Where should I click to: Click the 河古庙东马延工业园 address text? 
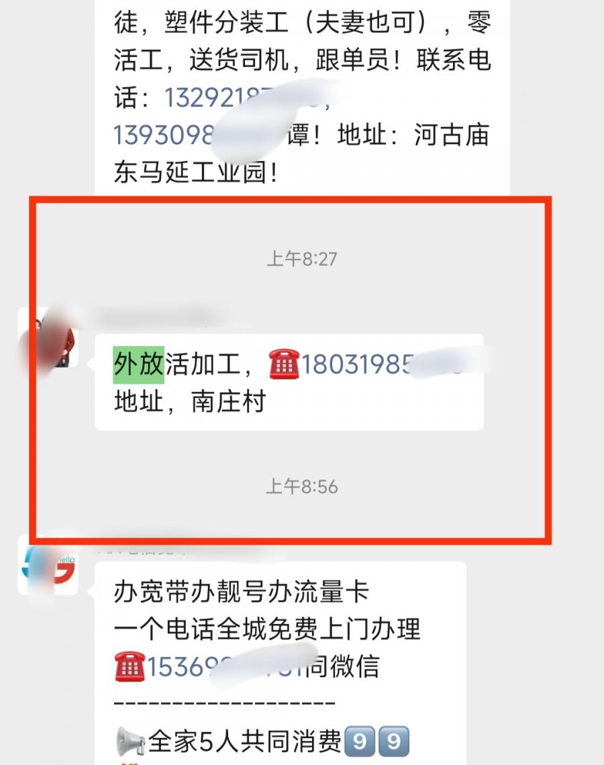tap(301, 154)
